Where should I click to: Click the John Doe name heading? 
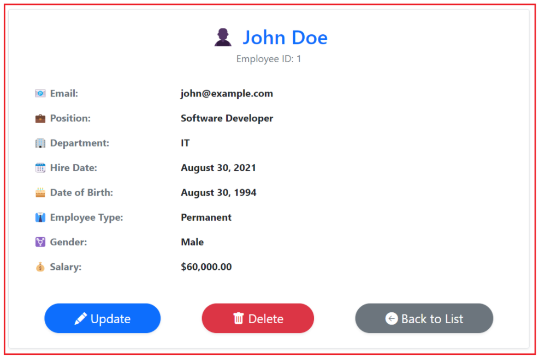[285, 38]
